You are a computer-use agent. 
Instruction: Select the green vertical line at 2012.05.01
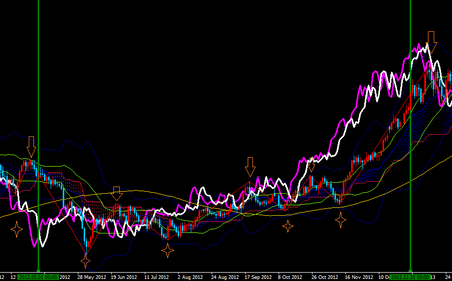pos(38,135)
